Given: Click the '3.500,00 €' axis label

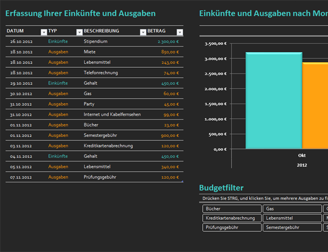Looking at the screenshot, I should (x=215, y=44).
